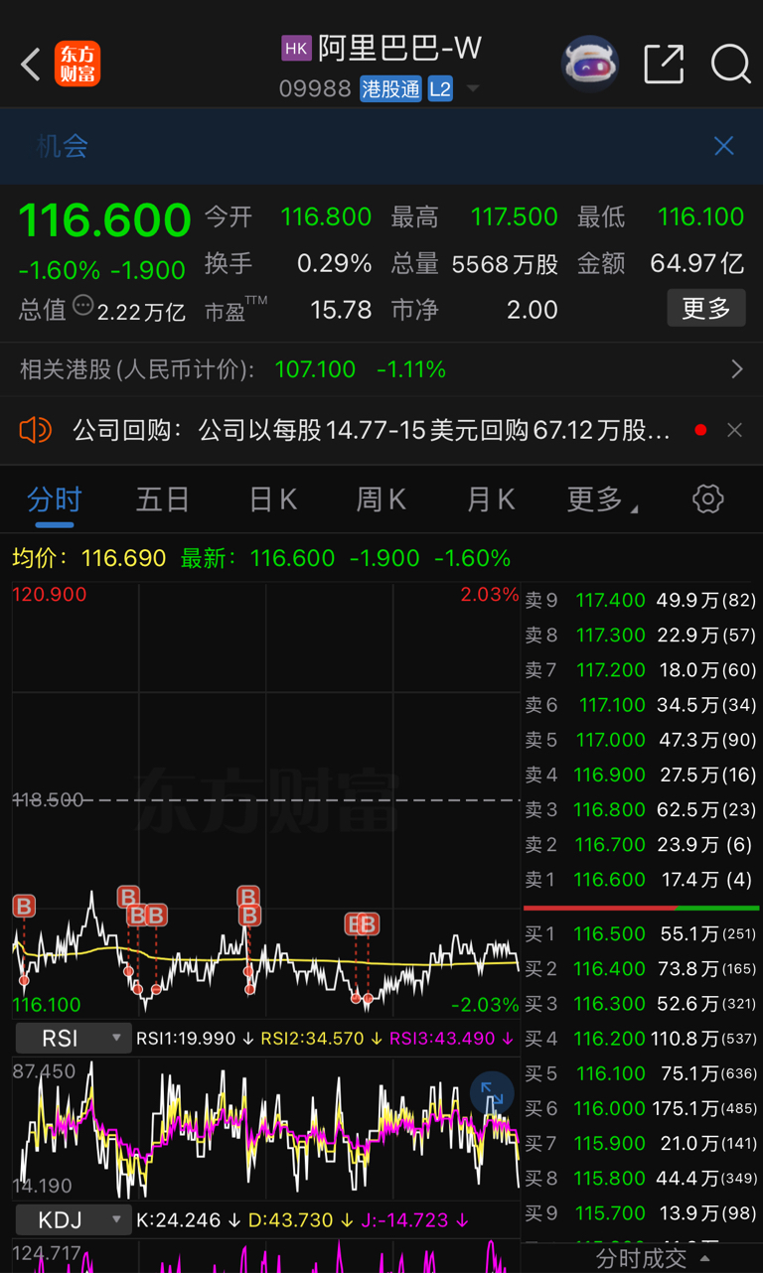
Task: Tap the 买4 116.200 order row
Action: [x=641, y=1039]
